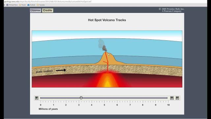Click the rewind button beside the timeline
Image resolution: width=211 pixels, height=119 pixels.
(x=172, y=98)
